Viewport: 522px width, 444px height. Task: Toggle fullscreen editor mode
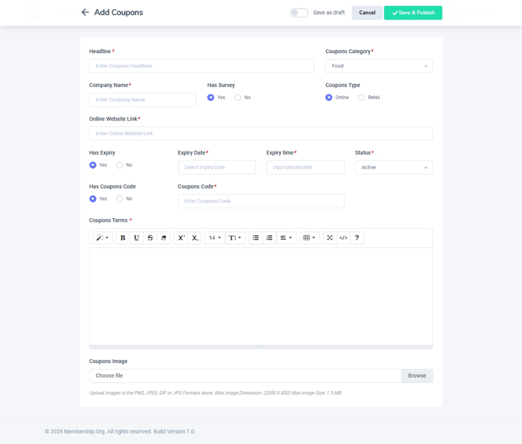330,238
